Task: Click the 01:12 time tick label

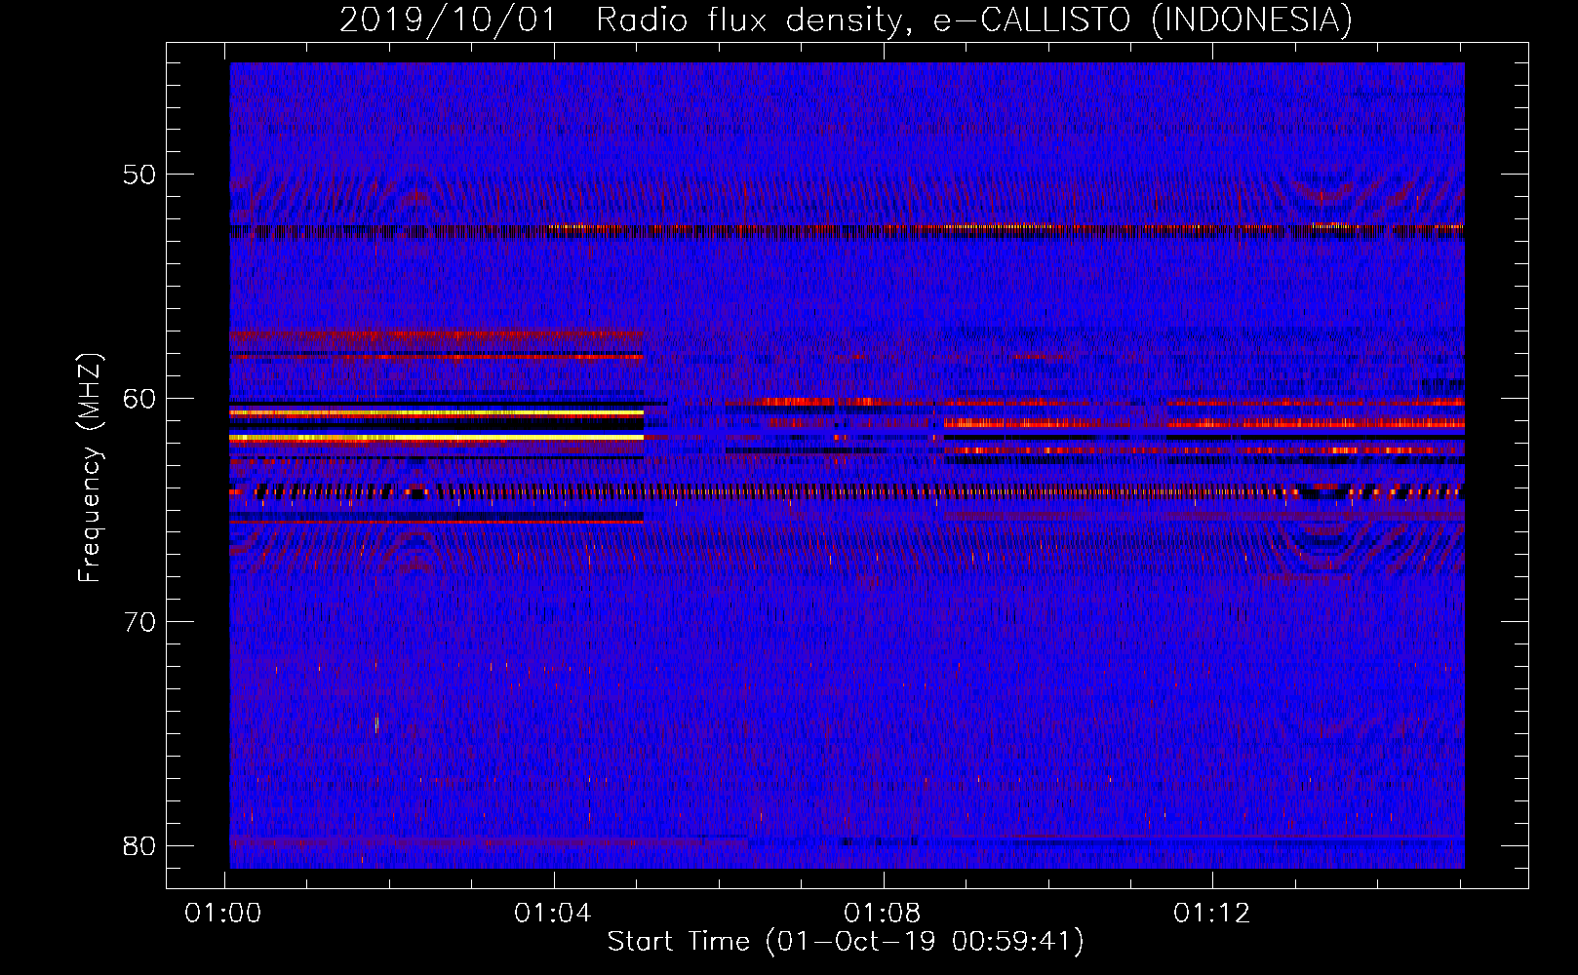Action: [x=1212, y=914]
